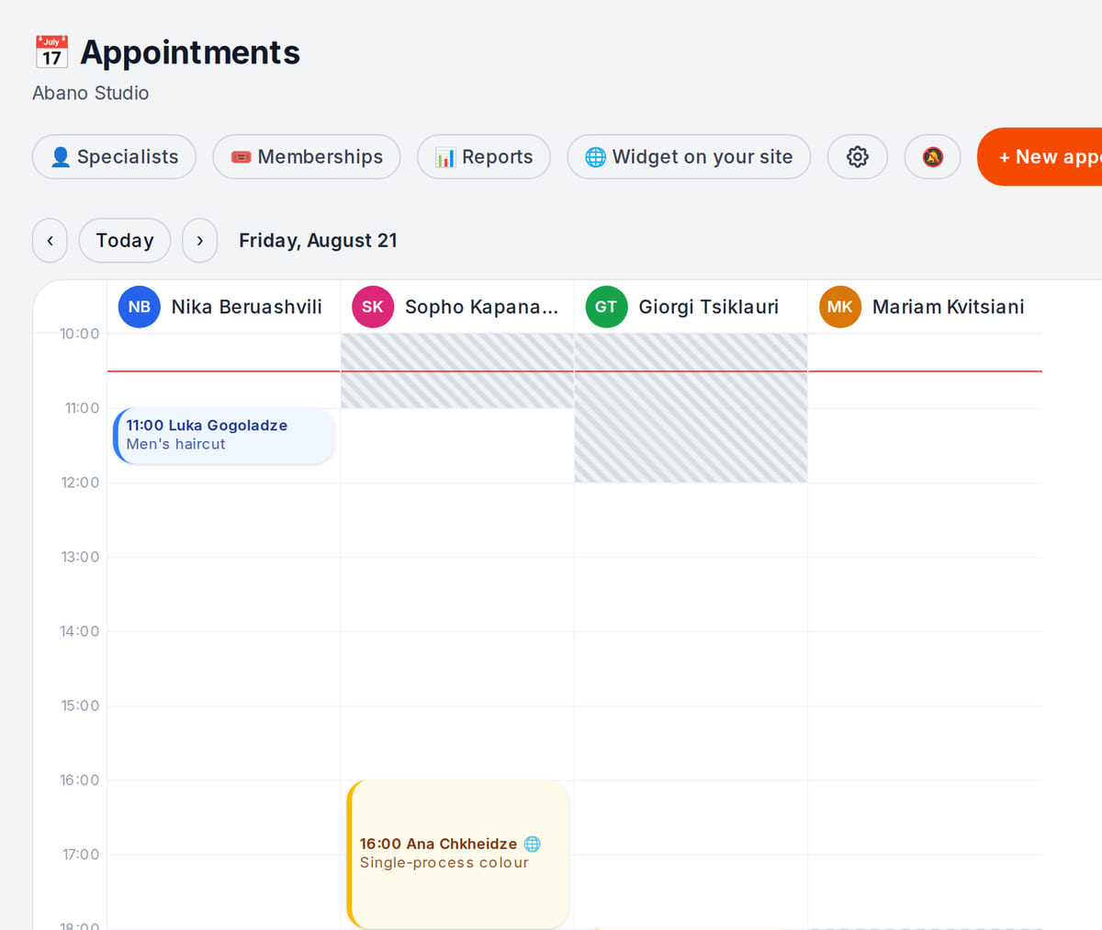Viewport: 1102px width, 930px height.
Task: Click the SK avatar for Sopho Kapana
Action: point(373,307)
